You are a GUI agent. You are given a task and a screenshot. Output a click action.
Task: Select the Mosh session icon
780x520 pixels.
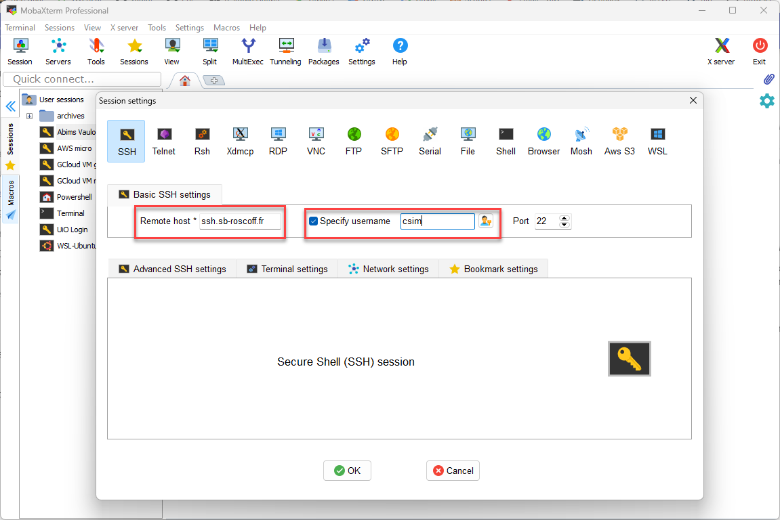581,140
